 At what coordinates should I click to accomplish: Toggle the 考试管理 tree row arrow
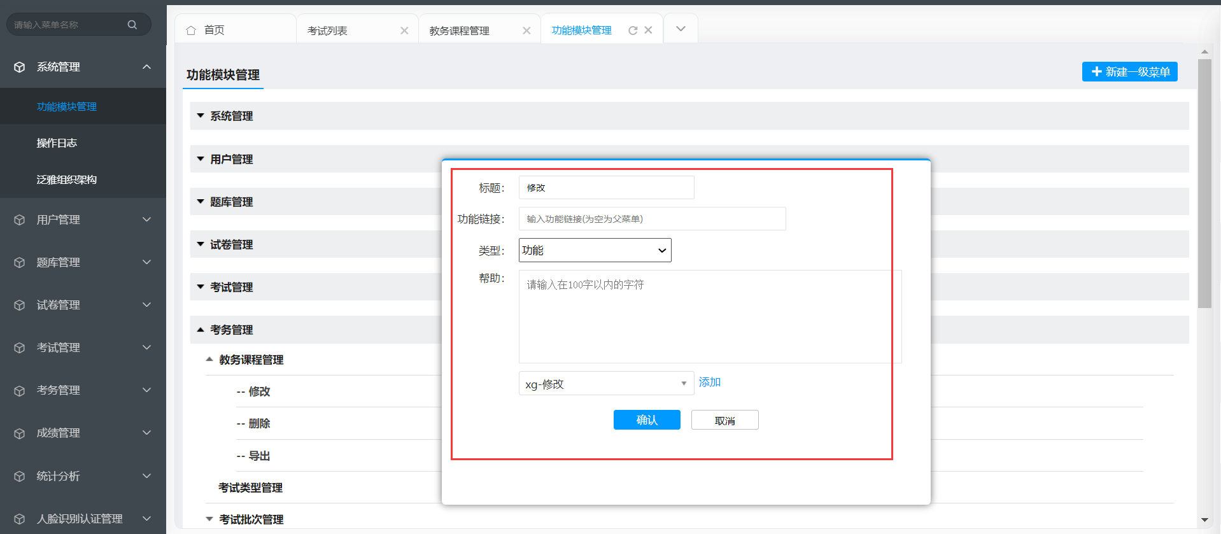point(201,287)
